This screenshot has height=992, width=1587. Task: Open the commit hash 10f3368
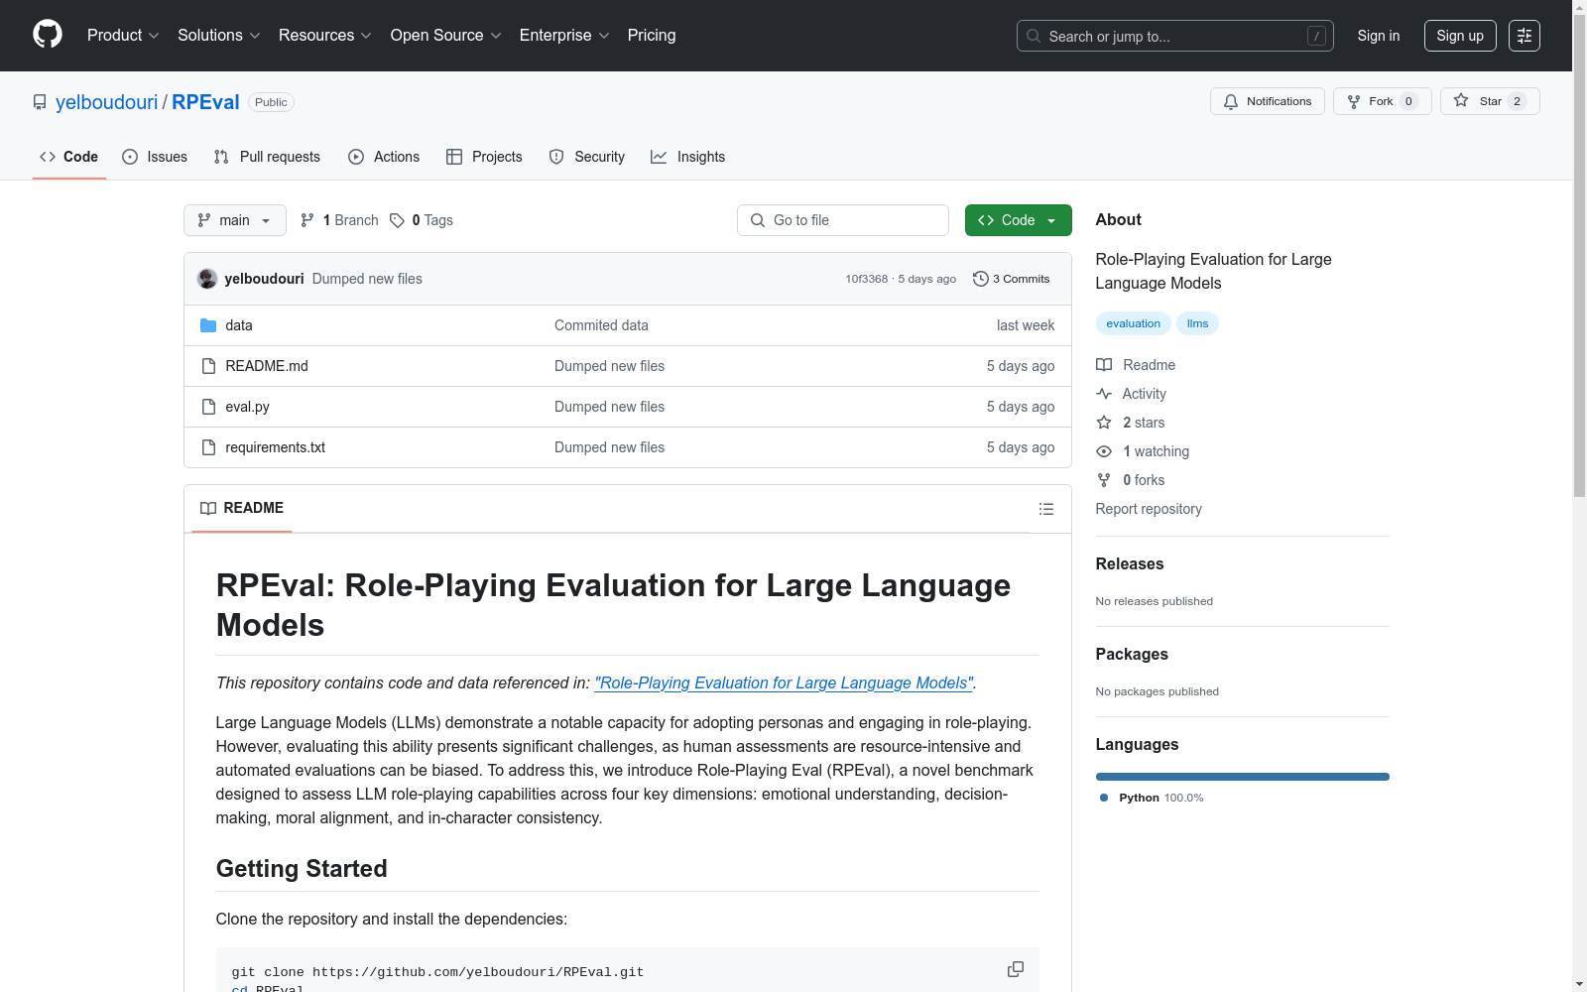(867, 279)
